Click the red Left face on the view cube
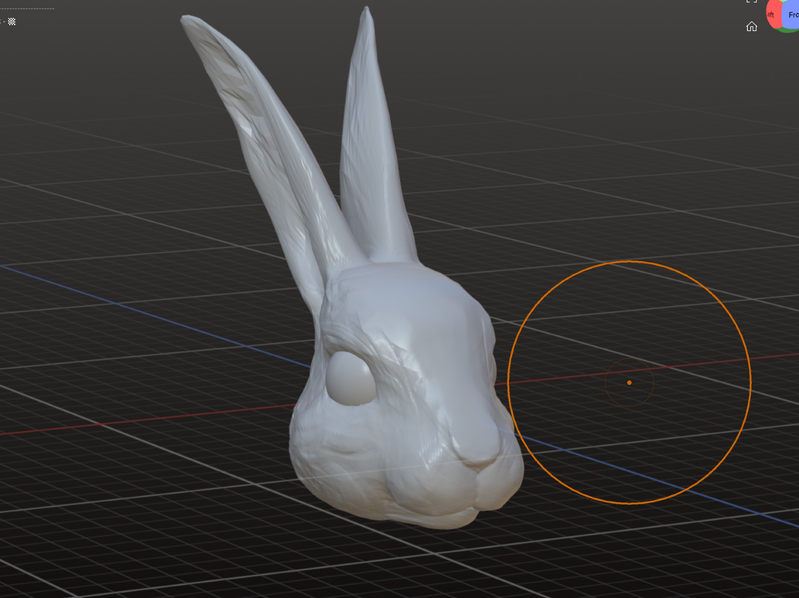The width and height of the screenshot is (799, 598). 773,15
